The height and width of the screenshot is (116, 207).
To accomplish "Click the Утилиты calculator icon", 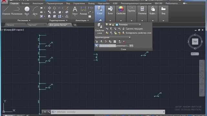I will click(142, 11).
